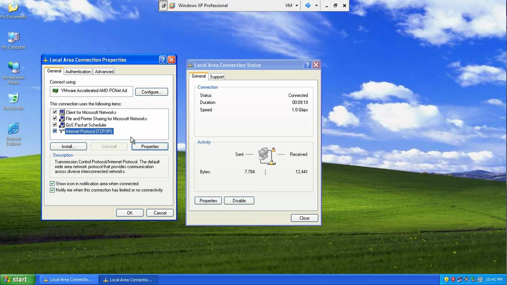Viewport: 507px width, 285px height.
Task: Click the Disable button
Action: point(239,201)
